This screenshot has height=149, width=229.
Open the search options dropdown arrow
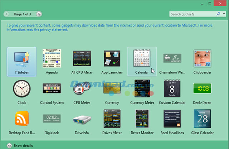tap(224, 14)
